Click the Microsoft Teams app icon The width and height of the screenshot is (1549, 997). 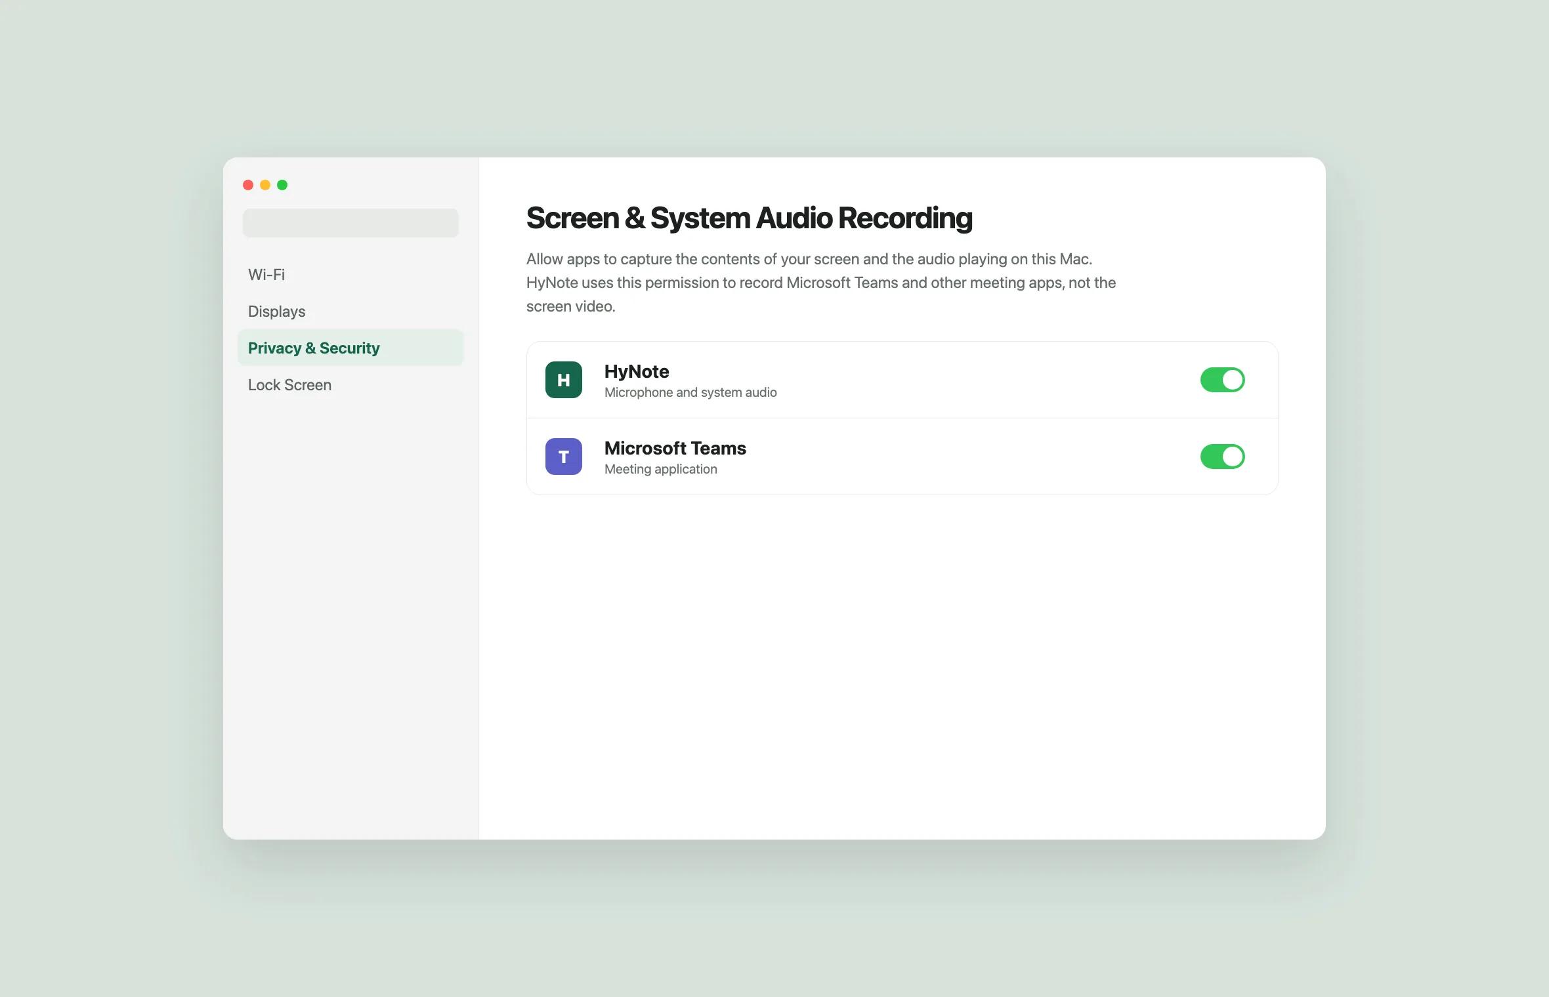click(x=564, y=457)
